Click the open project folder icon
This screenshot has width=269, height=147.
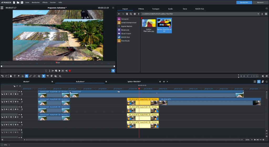click(x=18, y=2)
